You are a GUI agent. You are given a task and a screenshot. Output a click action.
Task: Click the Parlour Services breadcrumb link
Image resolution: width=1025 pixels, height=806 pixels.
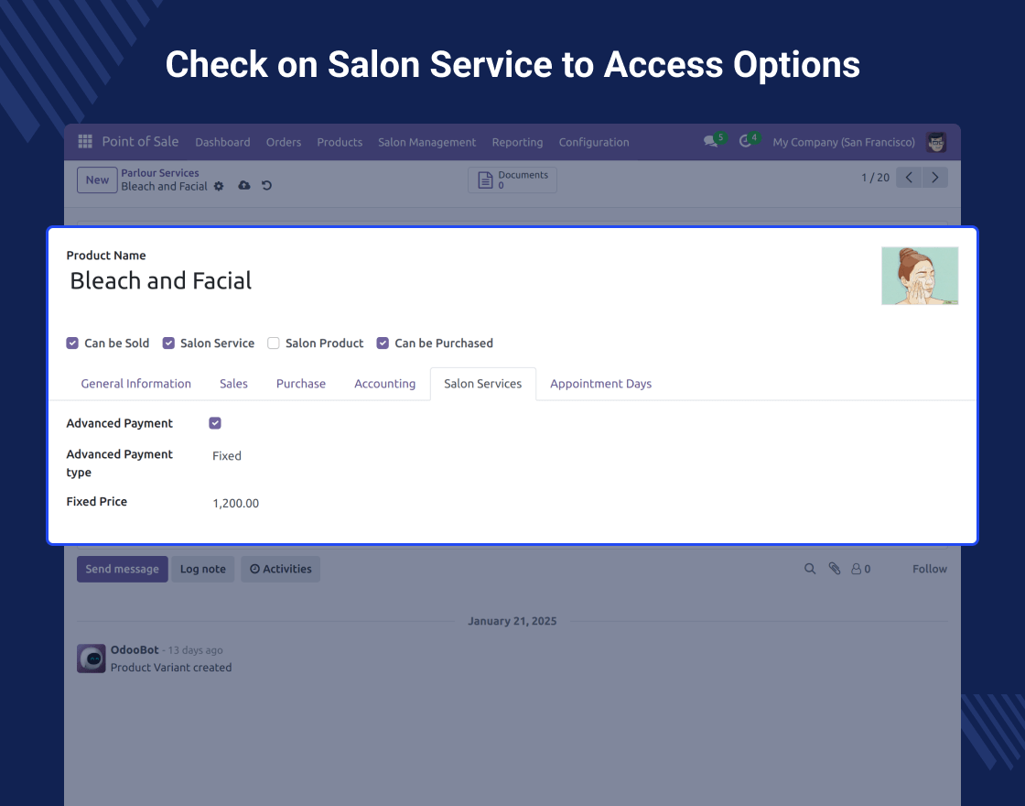click(160, 173)
